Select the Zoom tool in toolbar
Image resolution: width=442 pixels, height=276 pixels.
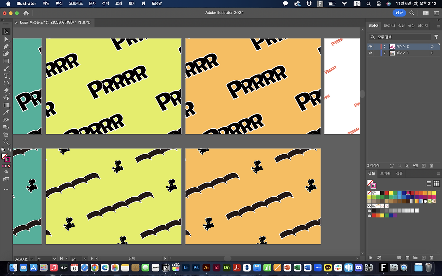click(6, 142)
